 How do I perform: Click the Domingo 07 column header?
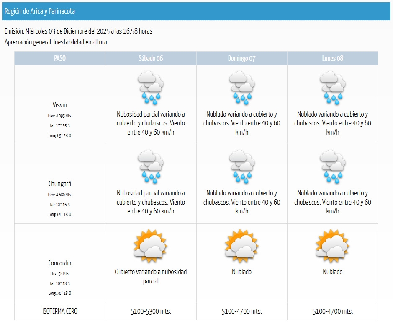[241, 58]
